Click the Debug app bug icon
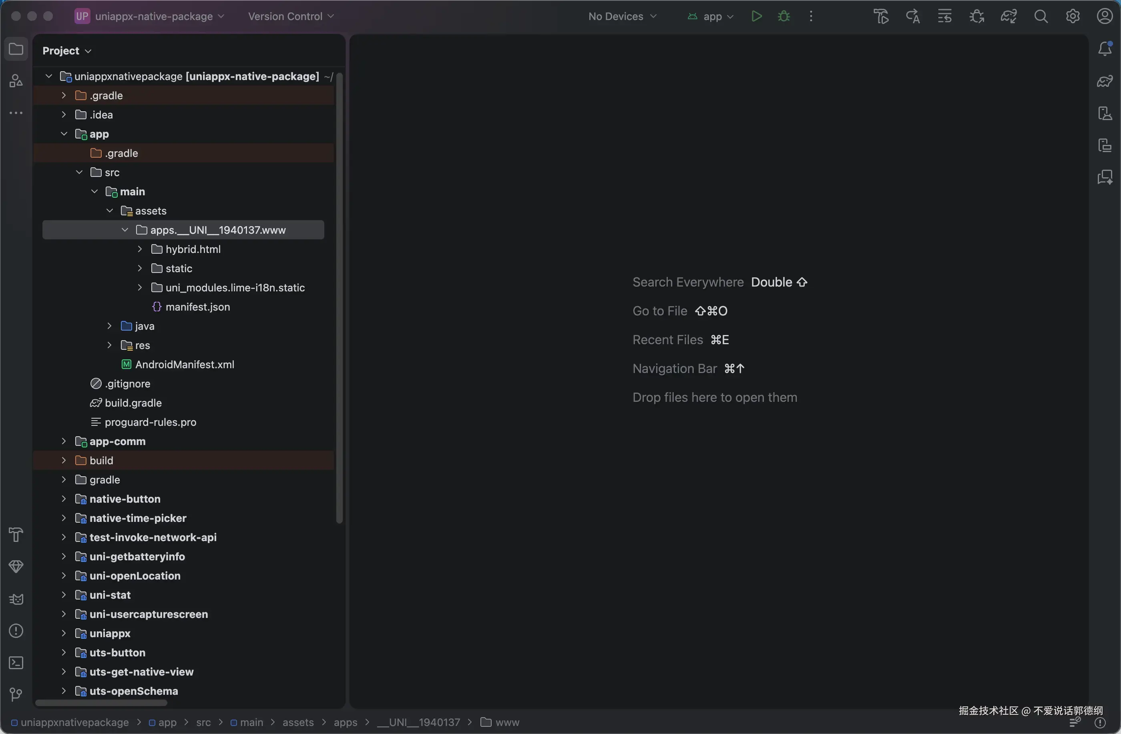1121x734 pixels. 784,16
